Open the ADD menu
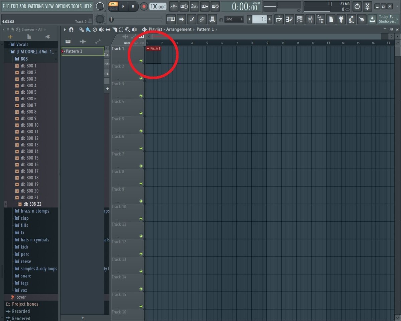 (x=23, y=6)
